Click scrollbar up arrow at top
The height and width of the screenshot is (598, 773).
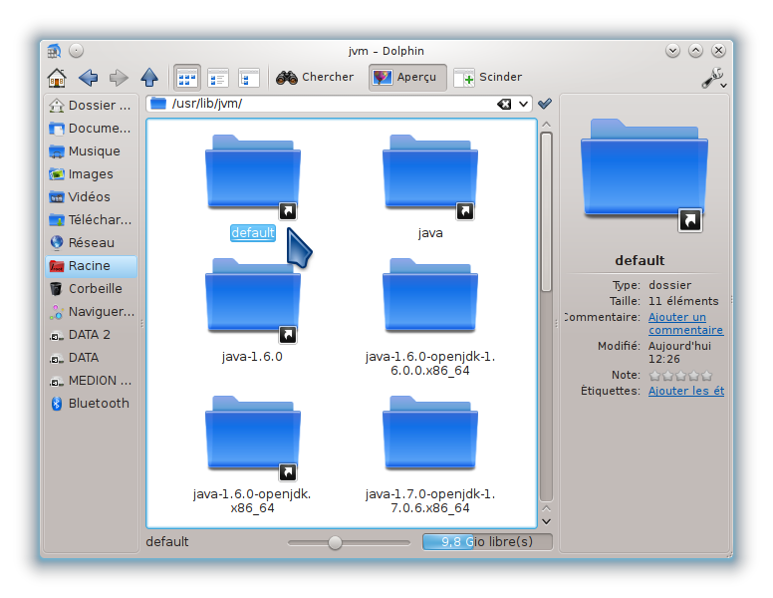[x=546, y=125]
